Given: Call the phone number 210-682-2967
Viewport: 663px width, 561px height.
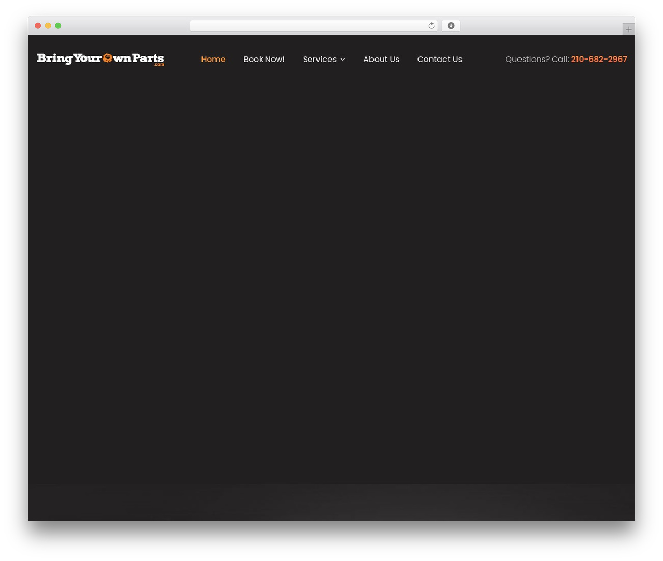Looking at the screenshot, I should (x=599, y=59).
